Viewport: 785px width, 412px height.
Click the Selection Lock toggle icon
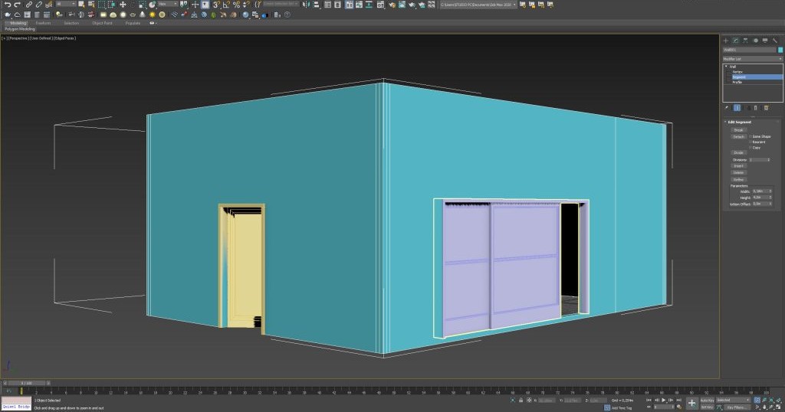521,400
